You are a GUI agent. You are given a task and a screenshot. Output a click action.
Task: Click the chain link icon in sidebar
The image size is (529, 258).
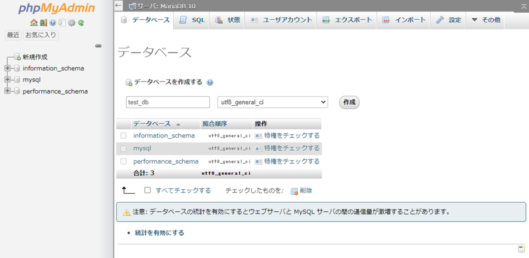tap(99, 46)
